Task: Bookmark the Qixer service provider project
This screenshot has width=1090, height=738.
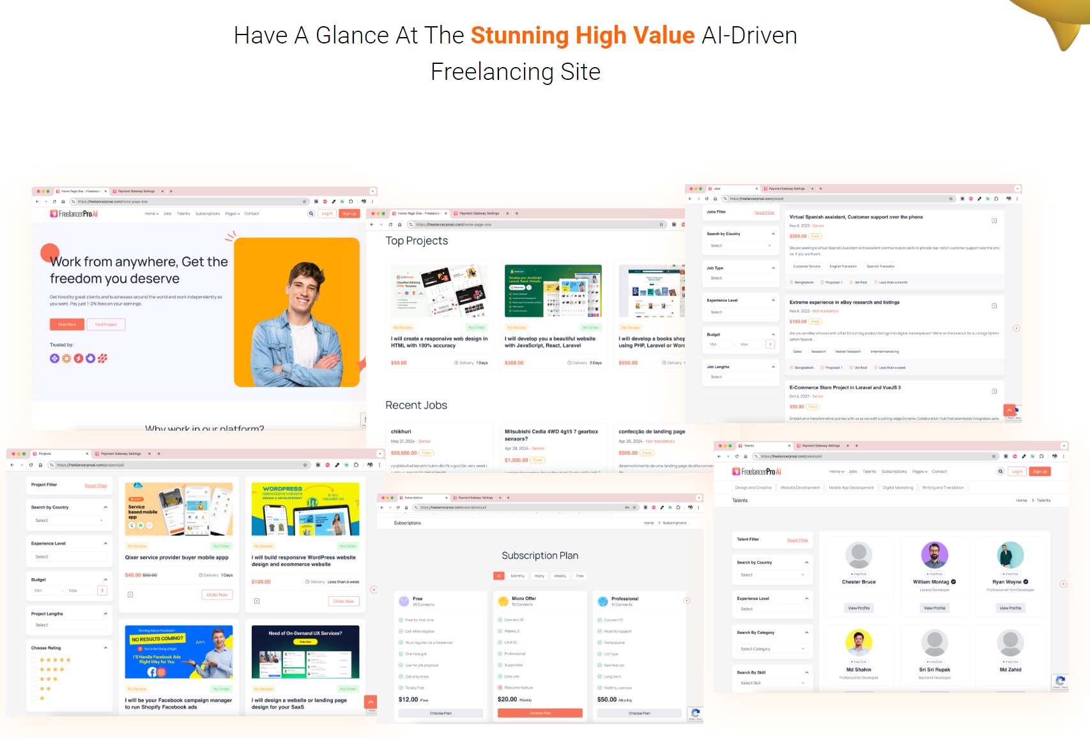Action: click(x=130, y=595)
